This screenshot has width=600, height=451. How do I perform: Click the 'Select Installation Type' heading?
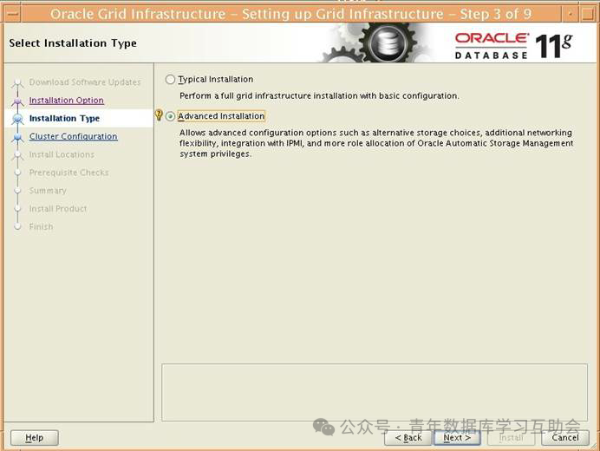pyautogui.click(x=73, y=43)
